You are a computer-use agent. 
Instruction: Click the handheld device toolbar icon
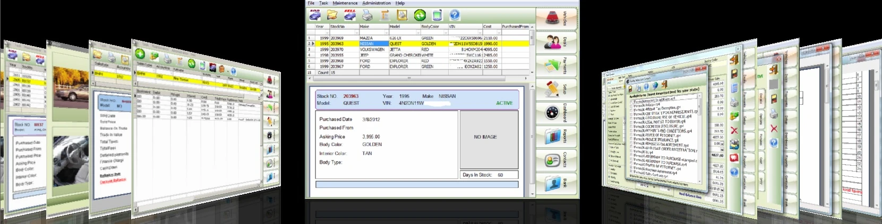(x=437, y=15)
